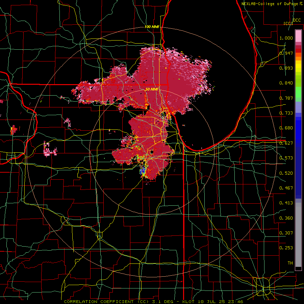The height and width of the screenshot is (304, 304).
Task: Select the 0.253 scale value
Action: point(286,248)
